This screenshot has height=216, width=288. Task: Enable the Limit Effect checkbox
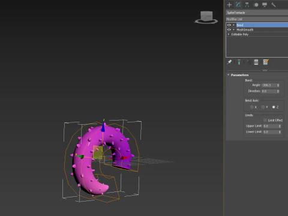(265, 120)
